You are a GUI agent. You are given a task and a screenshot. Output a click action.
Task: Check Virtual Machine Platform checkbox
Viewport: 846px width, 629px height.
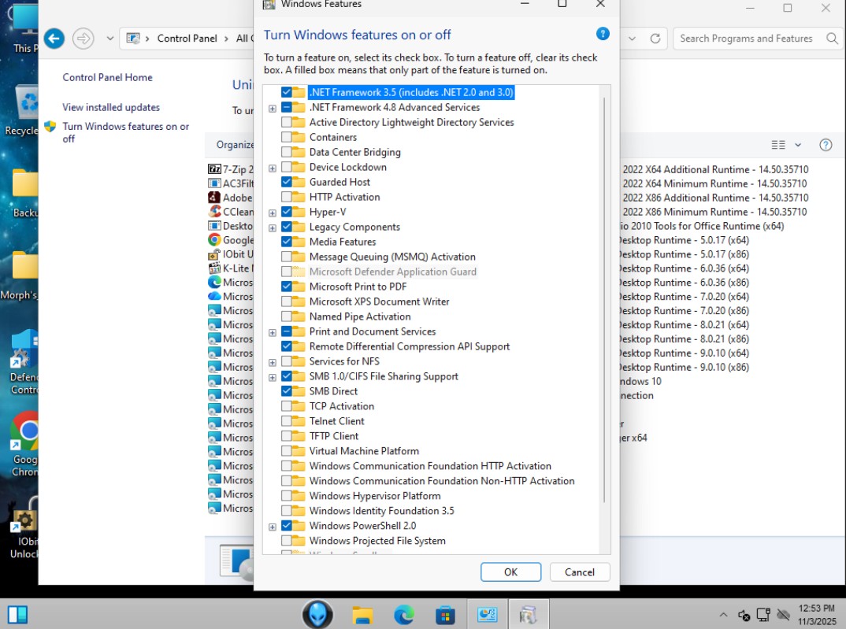[287, 451]
